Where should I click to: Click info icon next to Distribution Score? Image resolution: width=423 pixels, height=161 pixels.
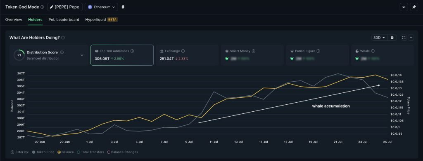click(x=62, y=52)
